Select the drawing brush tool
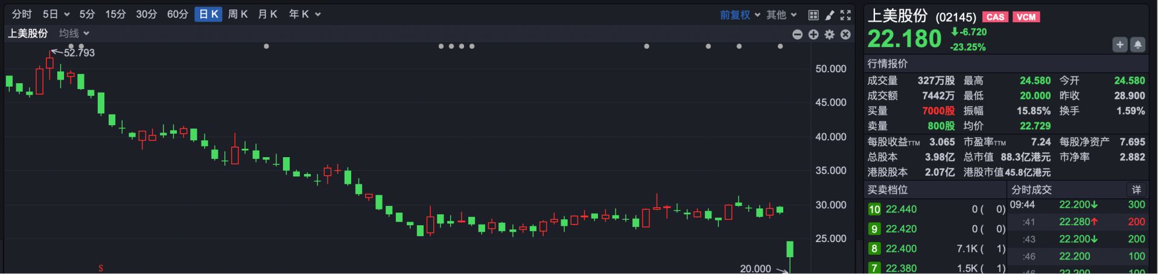 pos(830,15)
